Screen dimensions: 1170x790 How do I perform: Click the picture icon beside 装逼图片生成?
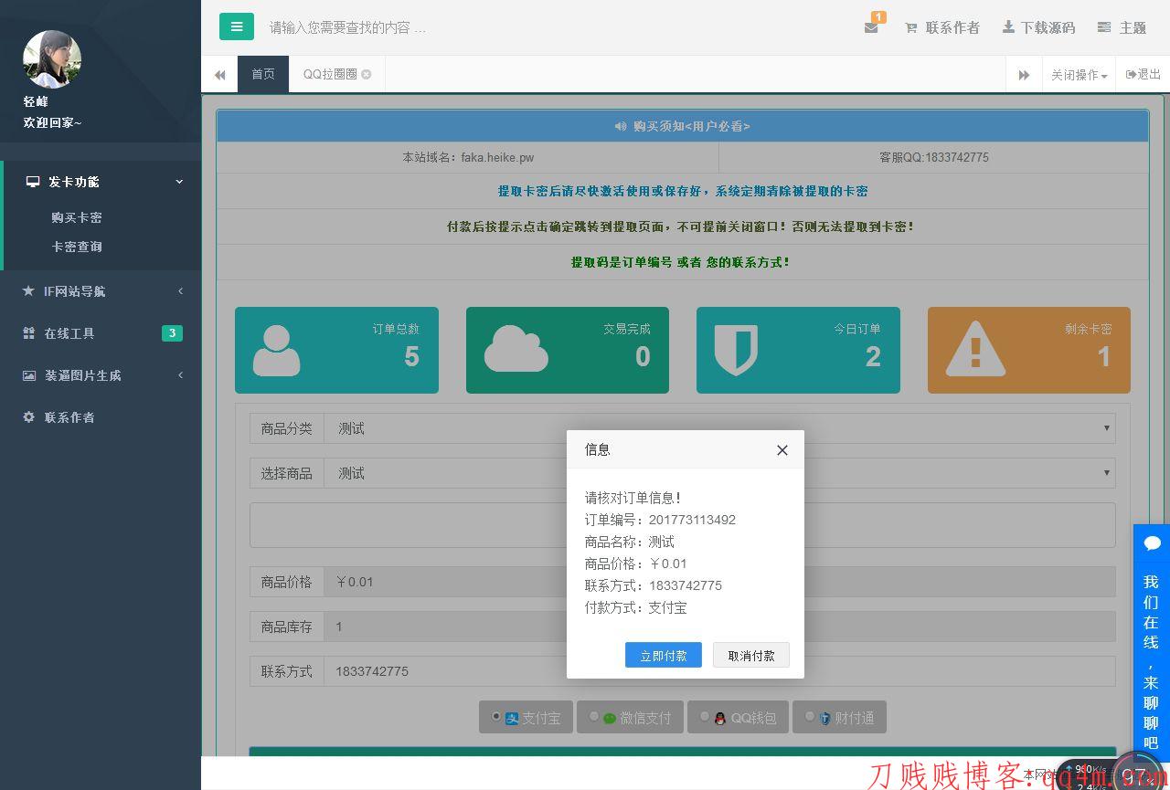29,375
